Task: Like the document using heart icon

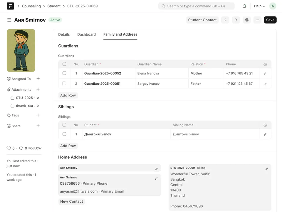Action: 9,148
